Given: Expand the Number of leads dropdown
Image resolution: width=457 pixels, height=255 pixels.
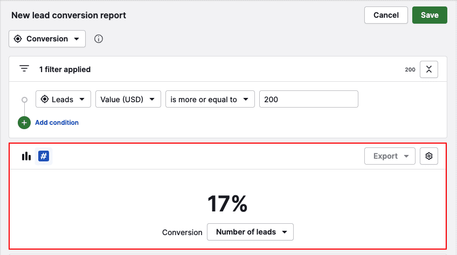Looking at the screenshot, I should pos(251,232).
